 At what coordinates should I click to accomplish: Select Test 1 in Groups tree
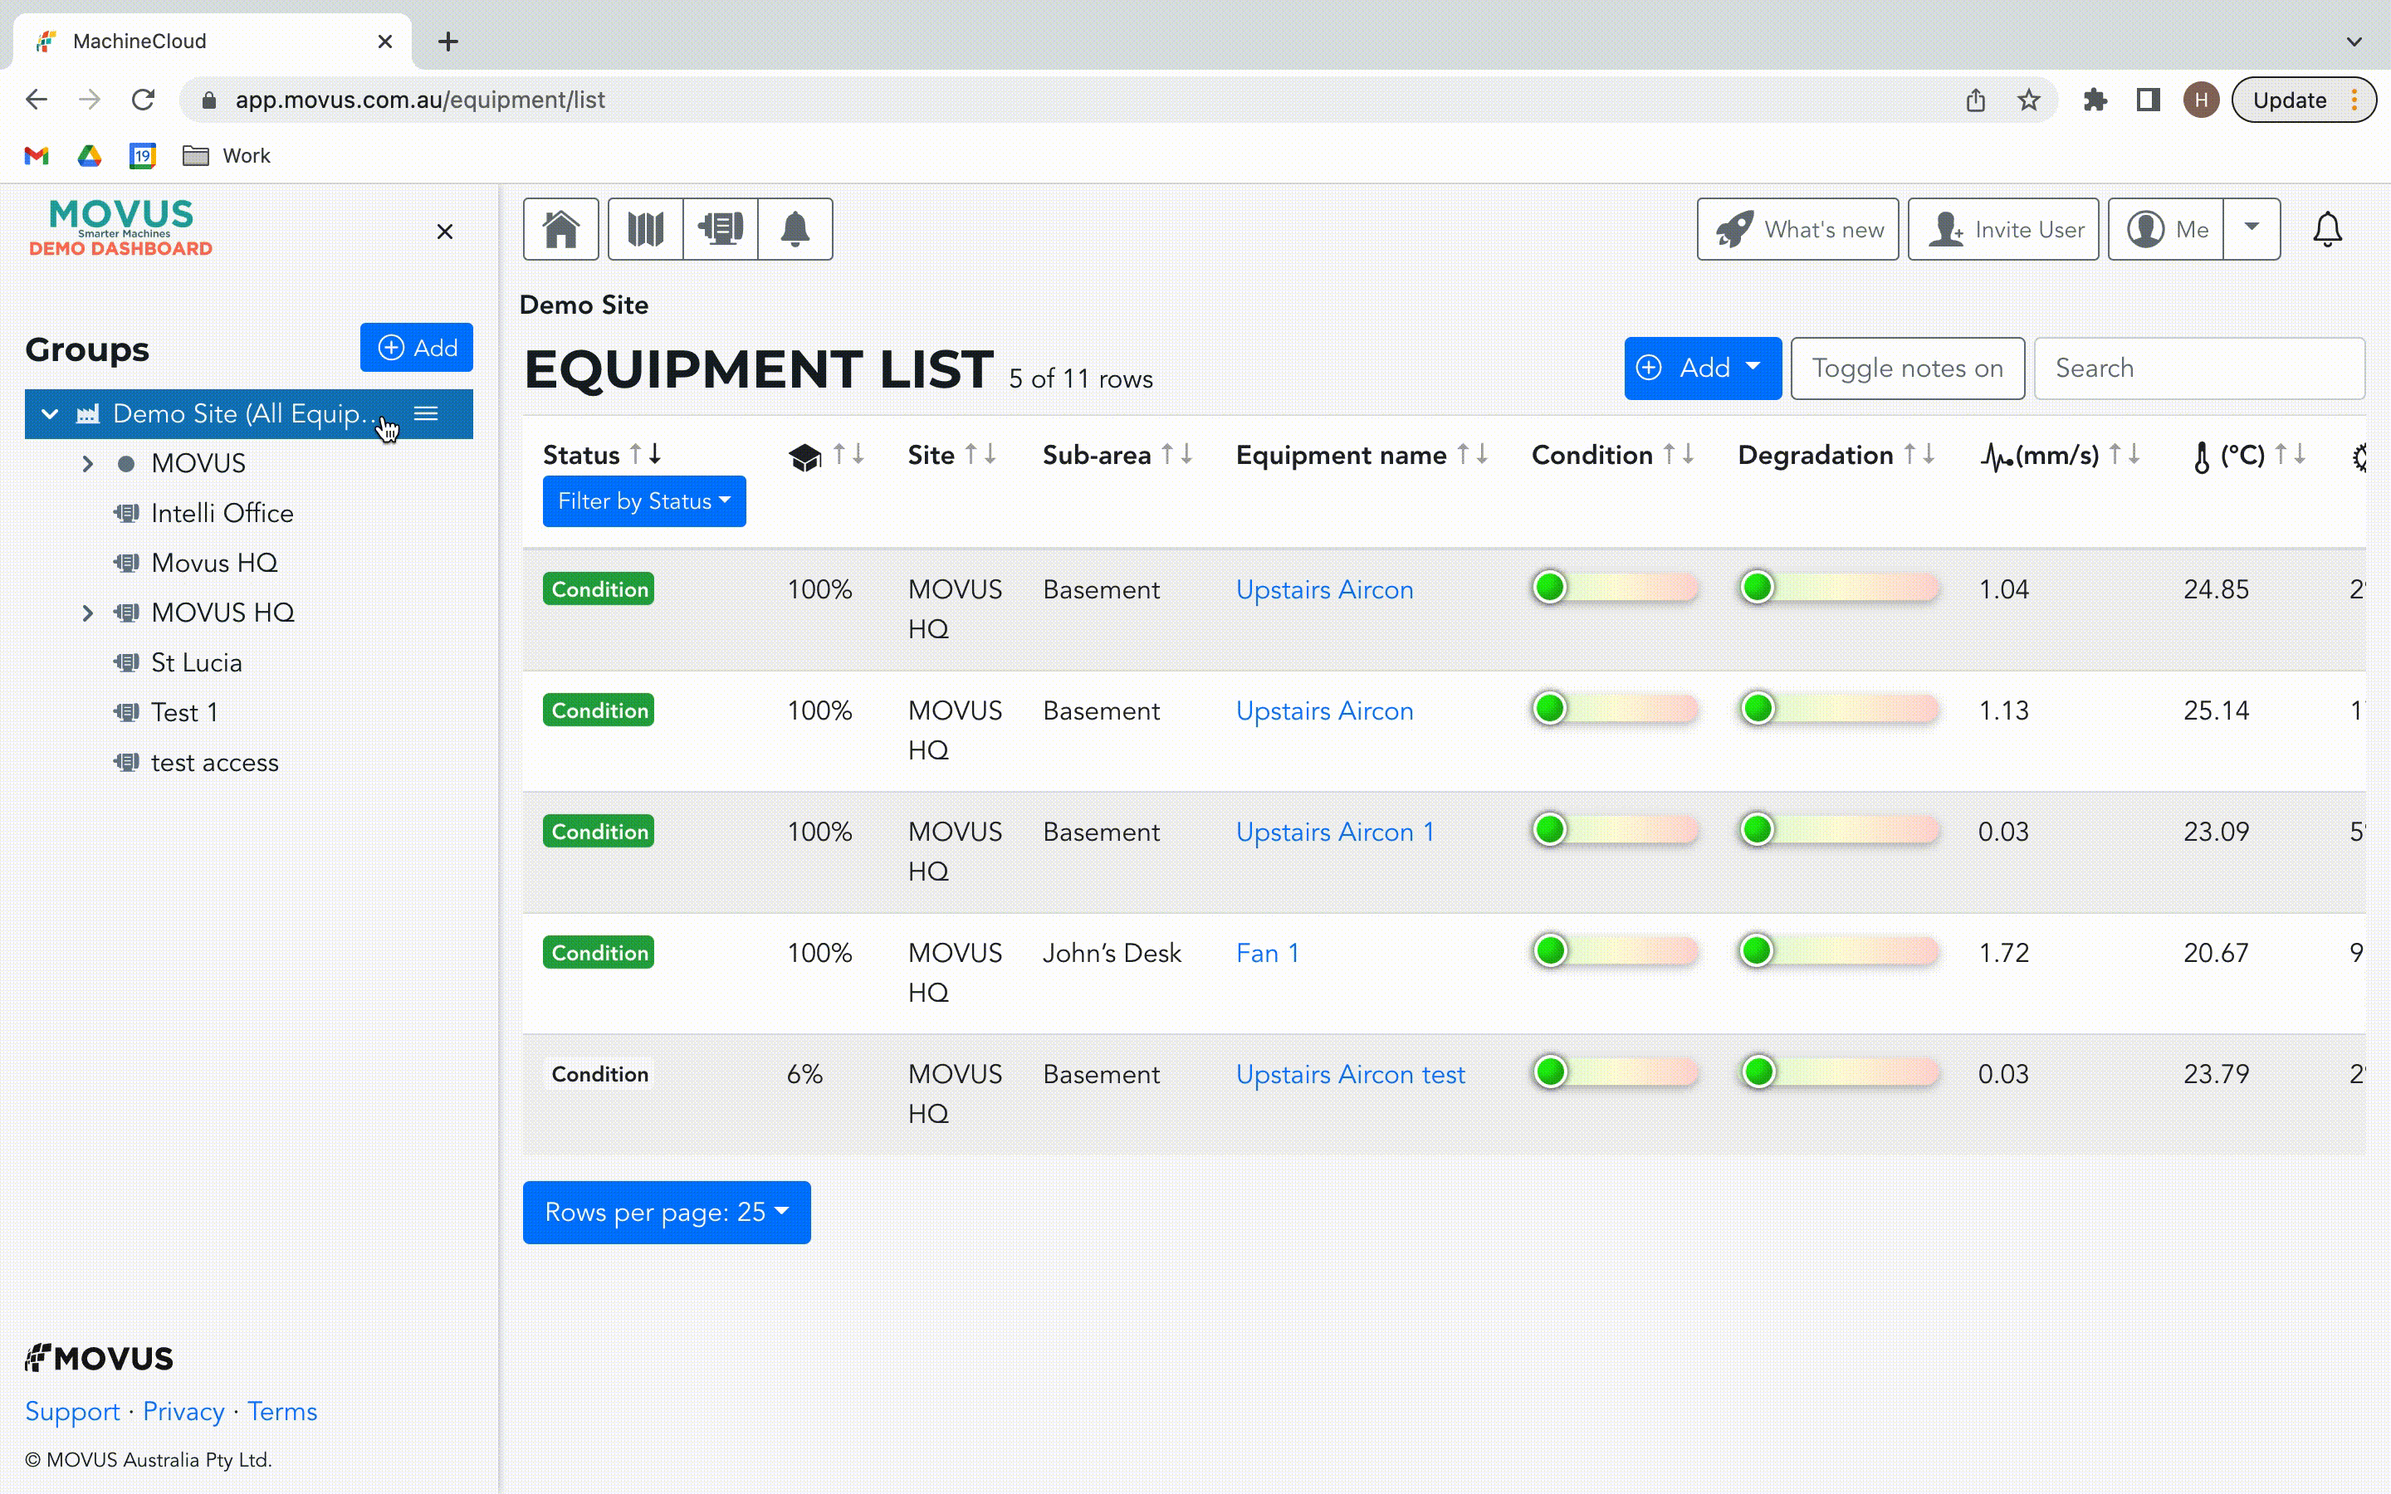click(185, 712)
